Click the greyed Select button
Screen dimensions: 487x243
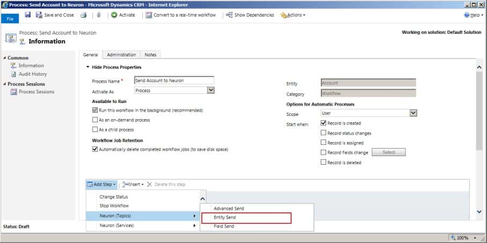tap(389, 152)
